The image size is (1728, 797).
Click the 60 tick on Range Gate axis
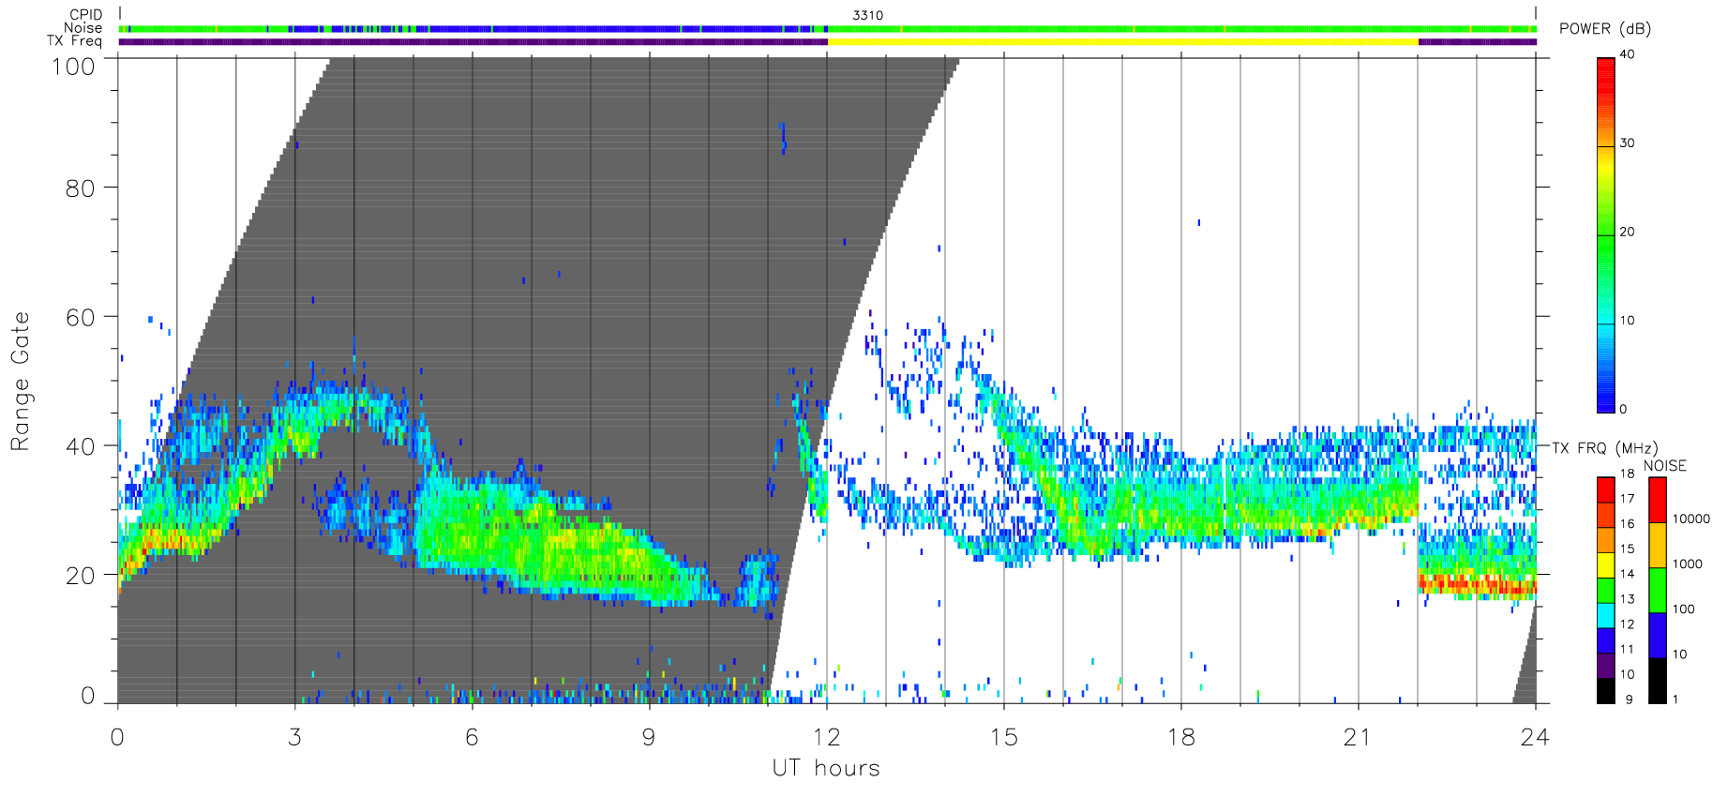(x=81, y=317)
